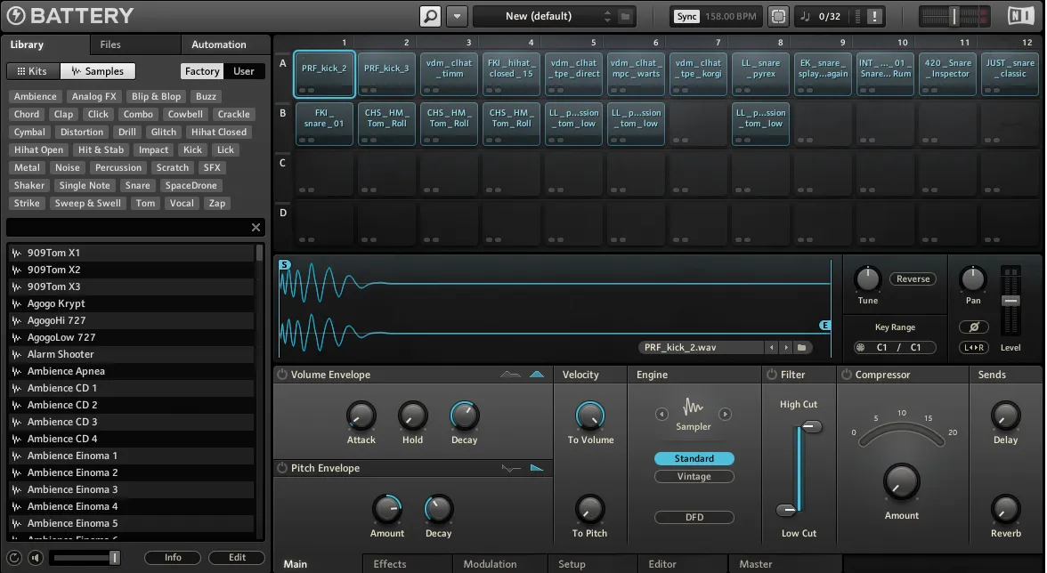Select Vintage engine mode

tap(694, 476)
